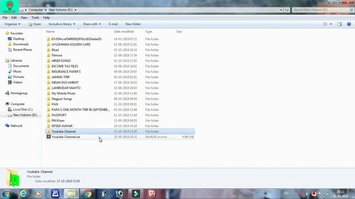Viewport: 355px width, 199px height.
Task: Click the E-mail toolbar button
Action: (113, 24)
